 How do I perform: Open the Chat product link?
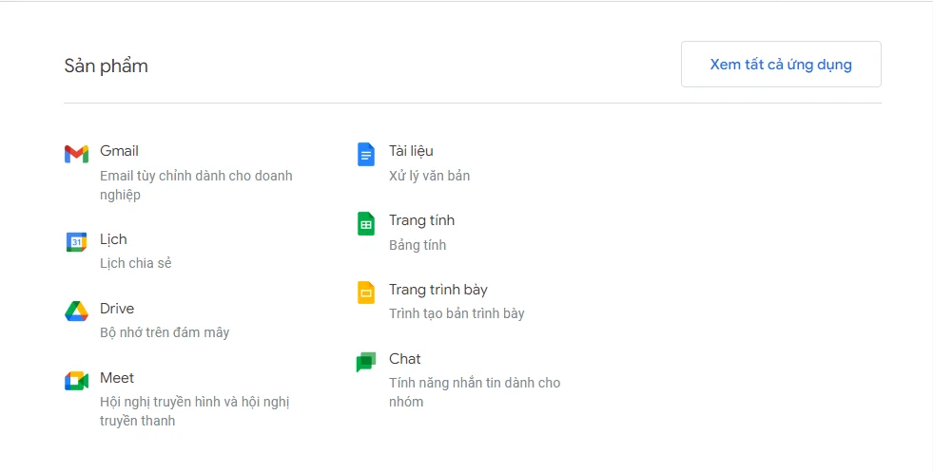click(x=404, y=359)
